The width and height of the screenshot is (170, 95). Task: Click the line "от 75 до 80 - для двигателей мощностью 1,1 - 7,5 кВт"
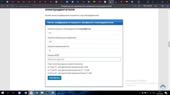pos(69,70)
